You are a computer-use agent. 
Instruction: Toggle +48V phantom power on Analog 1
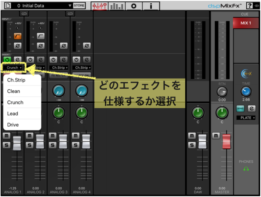coord(17,28)
